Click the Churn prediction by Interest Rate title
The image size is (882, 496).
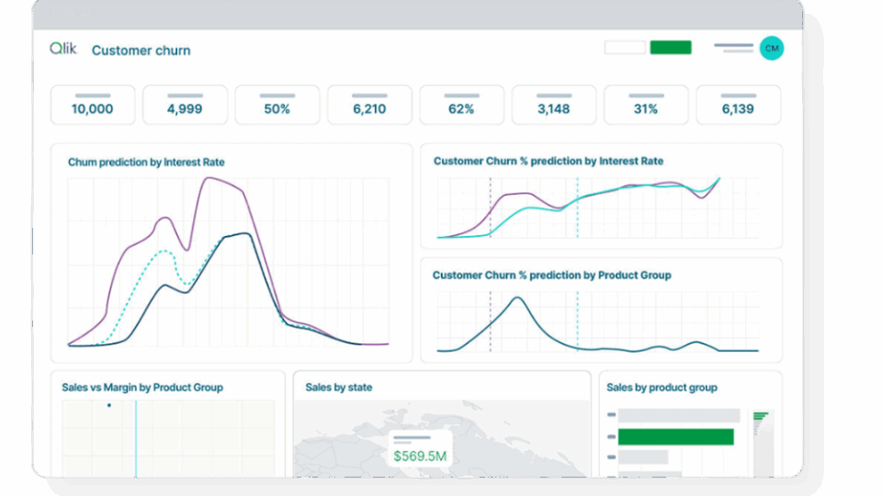[146, 163]
